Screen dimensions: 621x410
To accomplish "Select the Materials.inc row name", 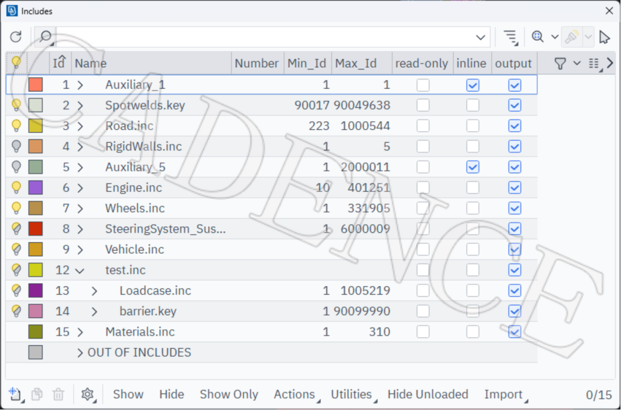I will point(140,332).
